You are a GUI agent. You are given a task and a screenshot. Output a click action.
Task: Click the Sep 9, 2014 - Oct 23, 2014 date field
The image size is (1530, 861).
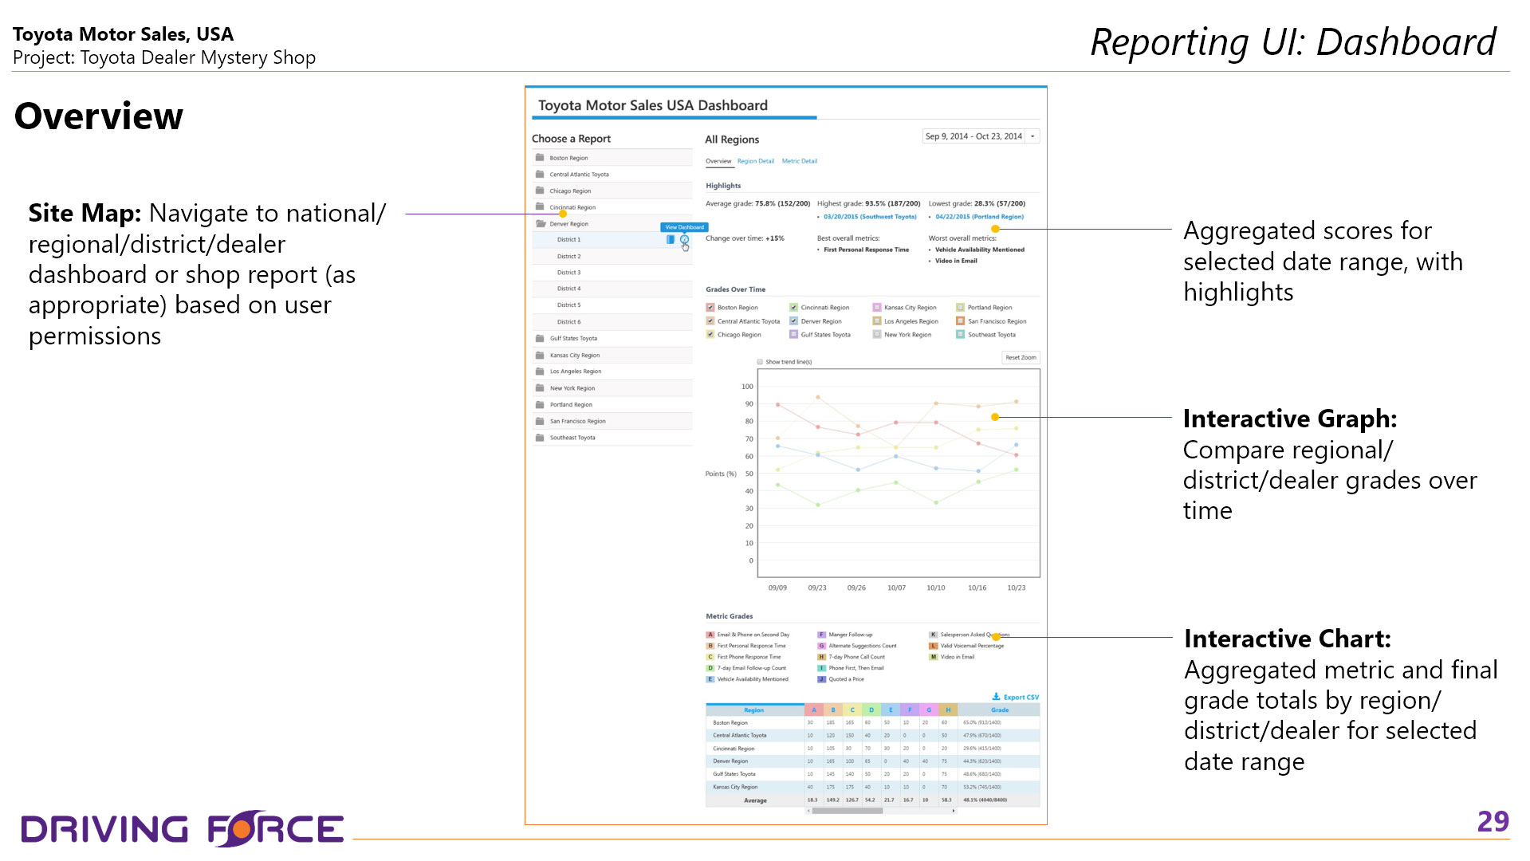tap(973, 136)
